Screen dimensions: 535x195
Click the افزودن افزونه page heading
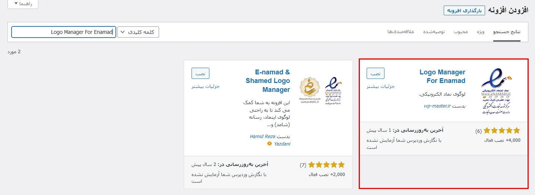508,10
